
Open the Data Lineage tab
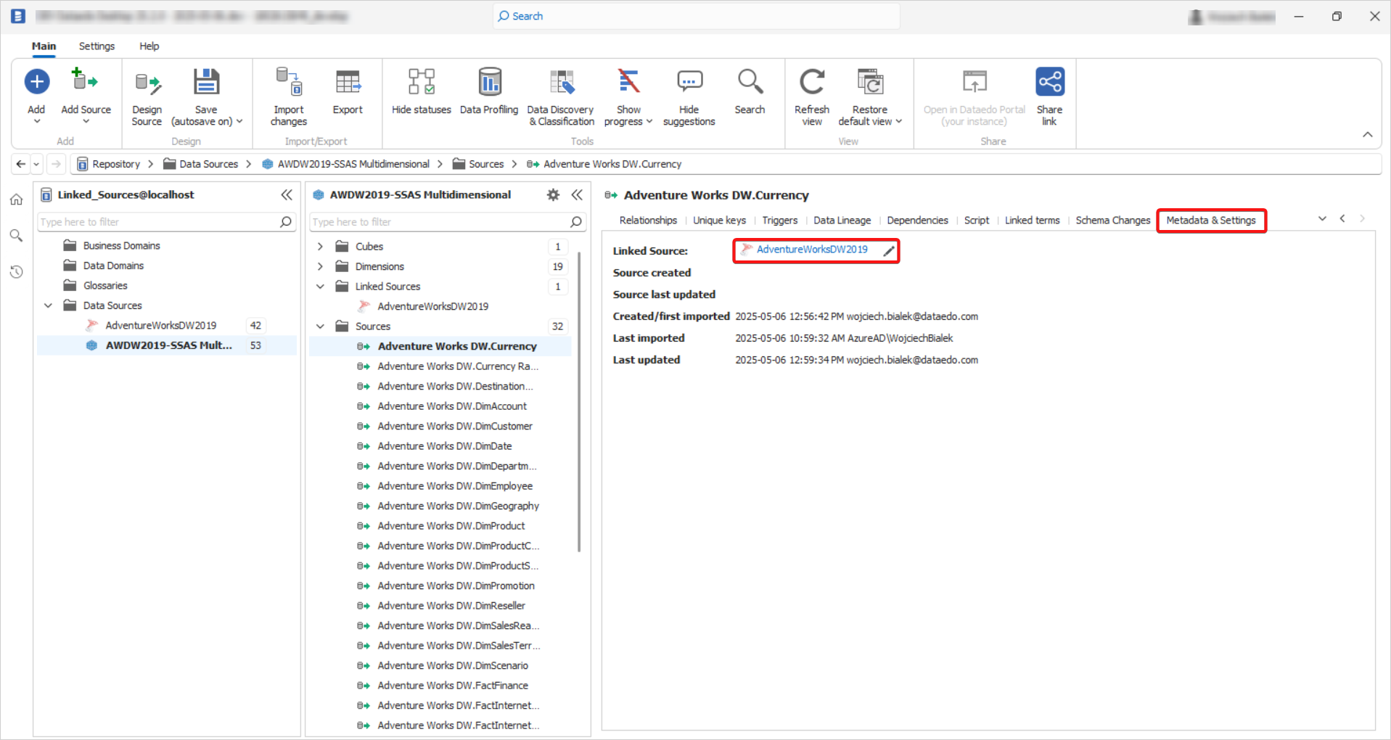[842, 221]
